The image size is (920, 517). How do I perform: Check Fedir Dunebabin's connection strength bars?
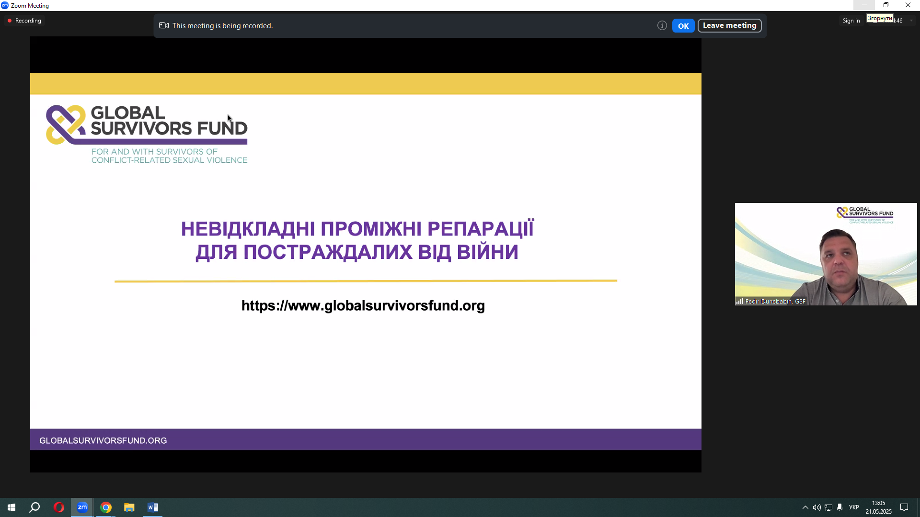coord(740,301)
